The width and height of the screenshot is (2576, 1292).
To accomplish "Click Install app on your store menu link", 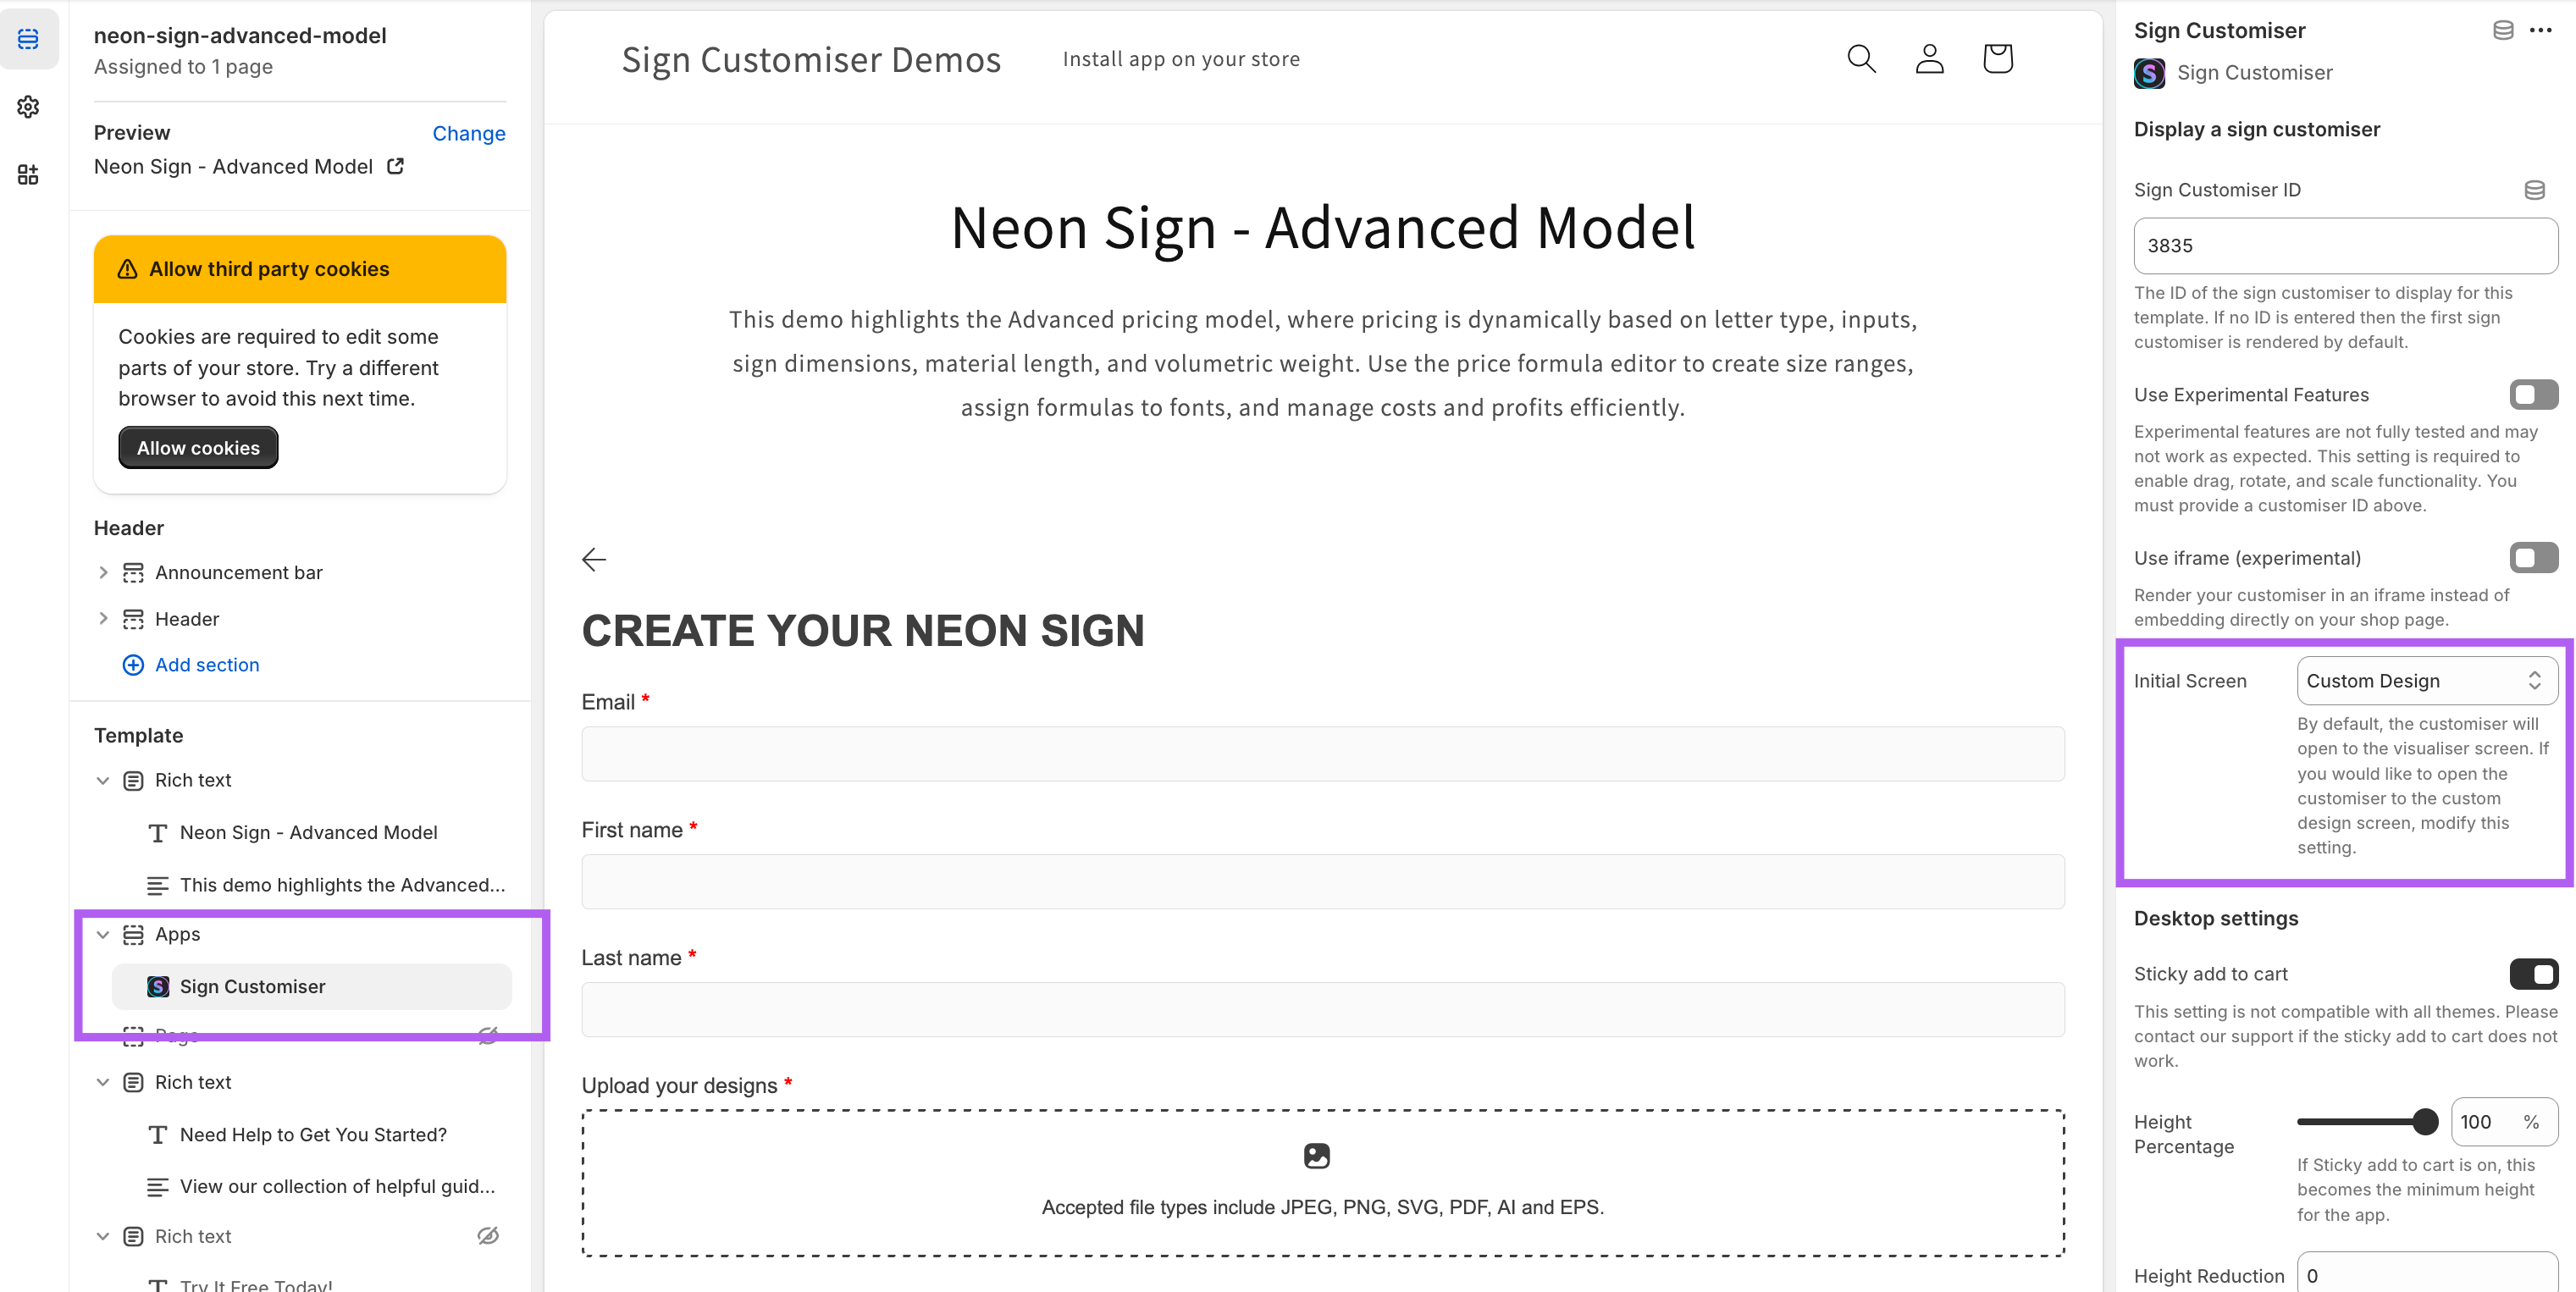I will [1181, 59].
